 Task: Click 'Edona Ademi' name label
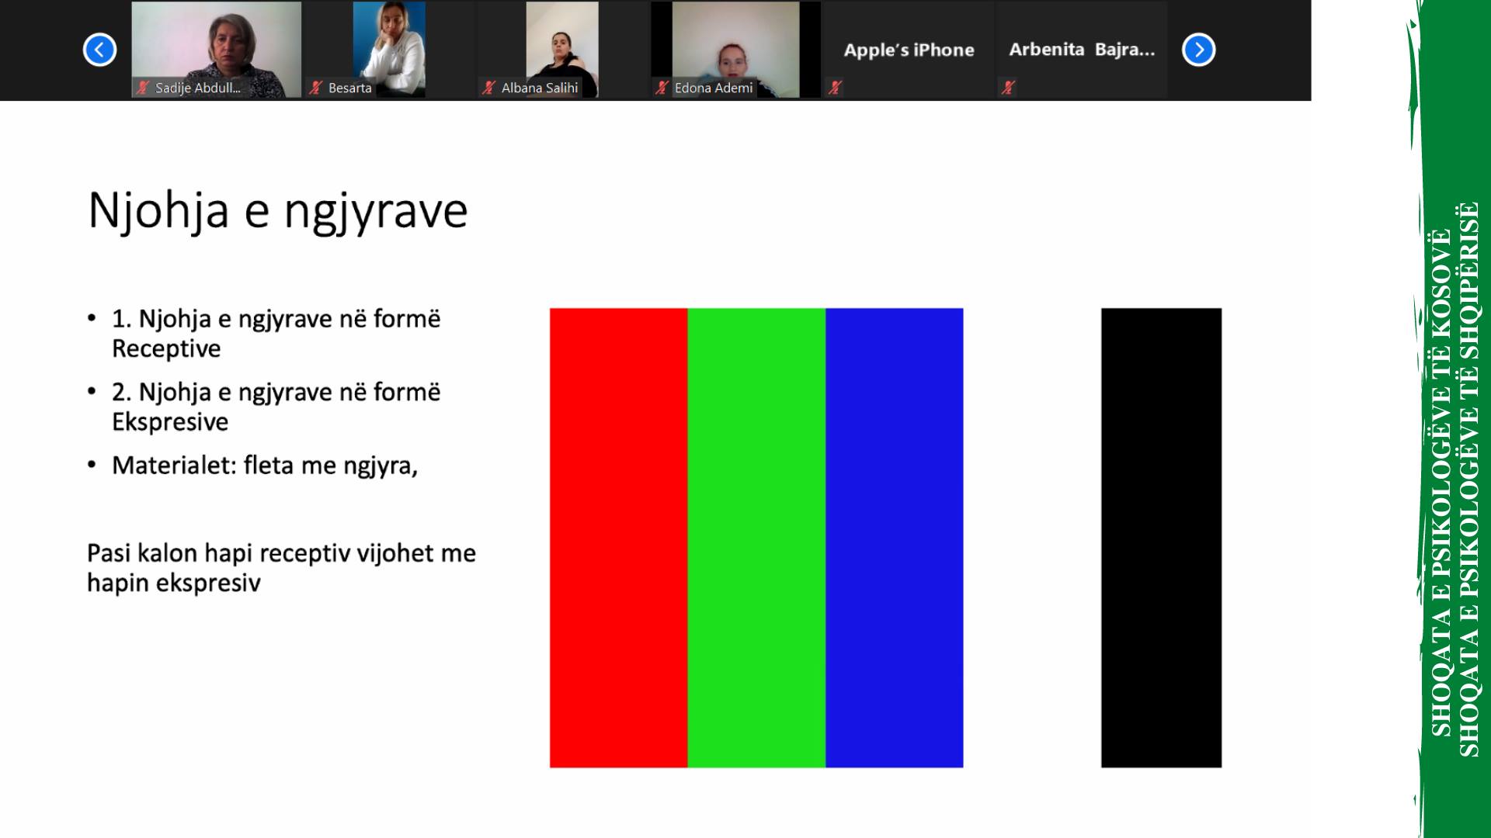point(714,88)
